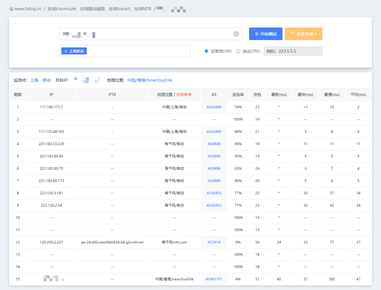Click the IP cell 221.183.53.229

51,144
